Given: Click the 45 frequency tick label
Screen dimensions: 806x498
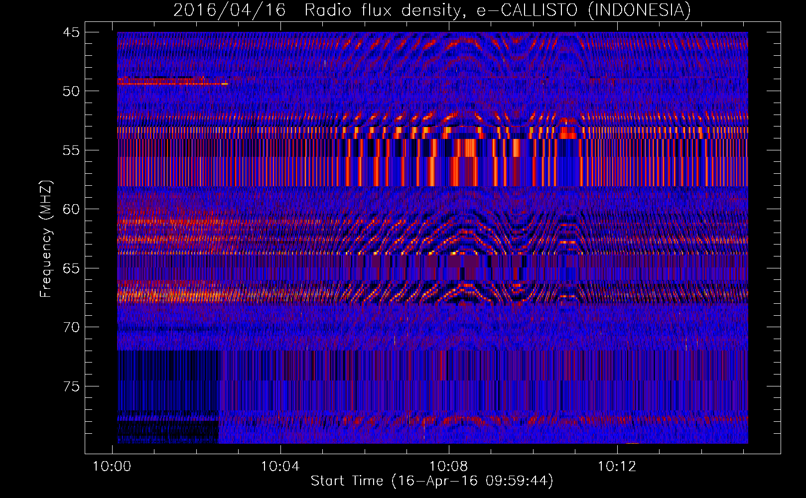Looking at the screenshot, I should (71, 32).
